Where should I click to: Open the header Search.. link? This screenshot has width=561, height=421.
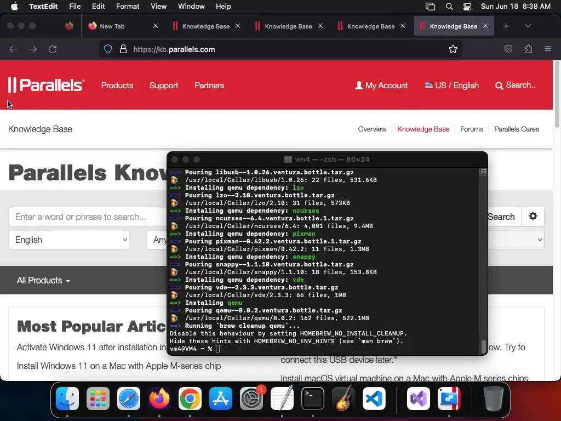[515, 85]
